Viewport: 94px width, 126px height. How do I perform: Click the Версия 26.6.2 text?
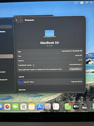[x=76, y=82]
